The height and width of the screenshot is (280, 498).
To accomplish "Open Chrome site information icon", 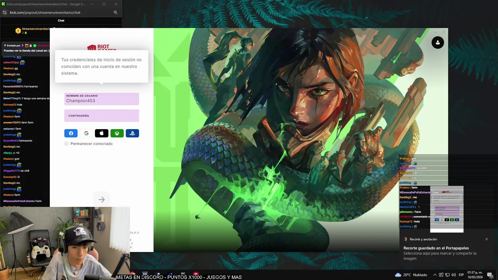I will click(4, 12).
